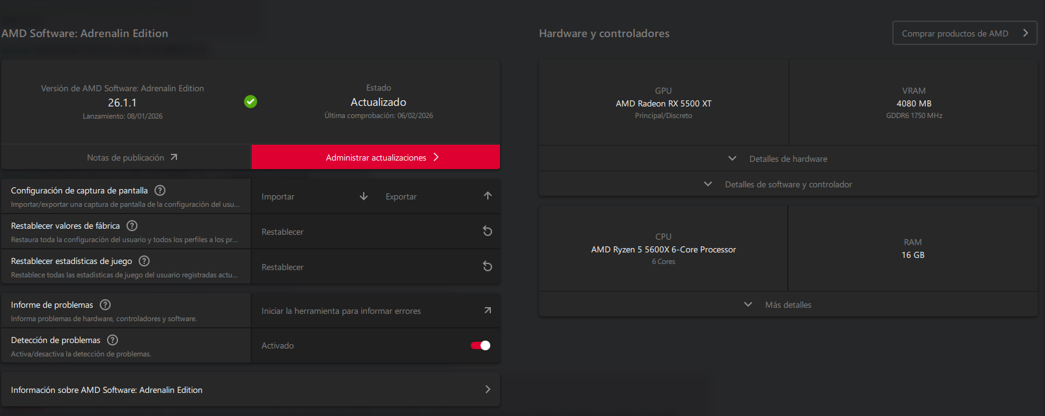Turn off the Detección de problemas toggle
Screen dimensions: 1045x416
point(481,345)
